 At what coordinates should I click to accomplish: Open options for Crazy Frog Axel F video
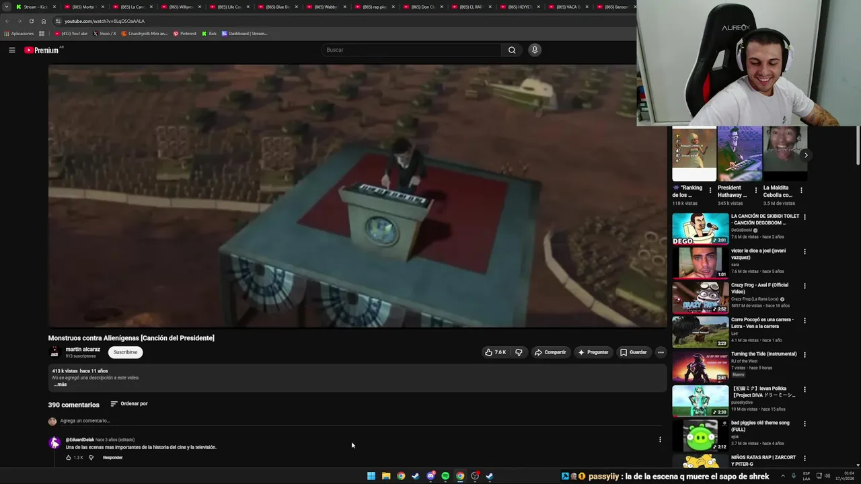(804, 286)
